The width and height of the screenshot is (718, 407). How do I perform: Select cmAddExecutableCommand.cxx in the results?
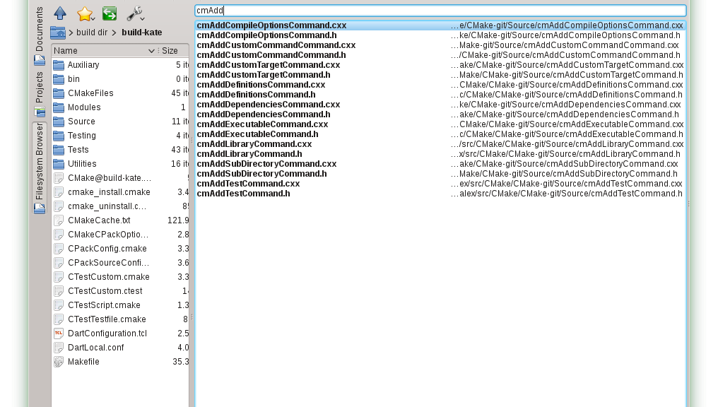tap(262, 124)
